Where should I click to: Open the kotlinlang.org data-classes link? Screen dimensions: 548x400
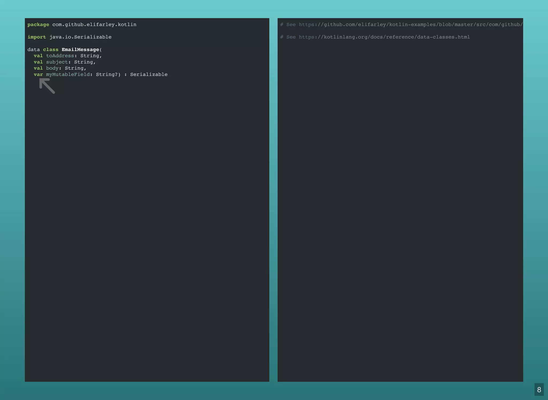click(x=384, y=37)
